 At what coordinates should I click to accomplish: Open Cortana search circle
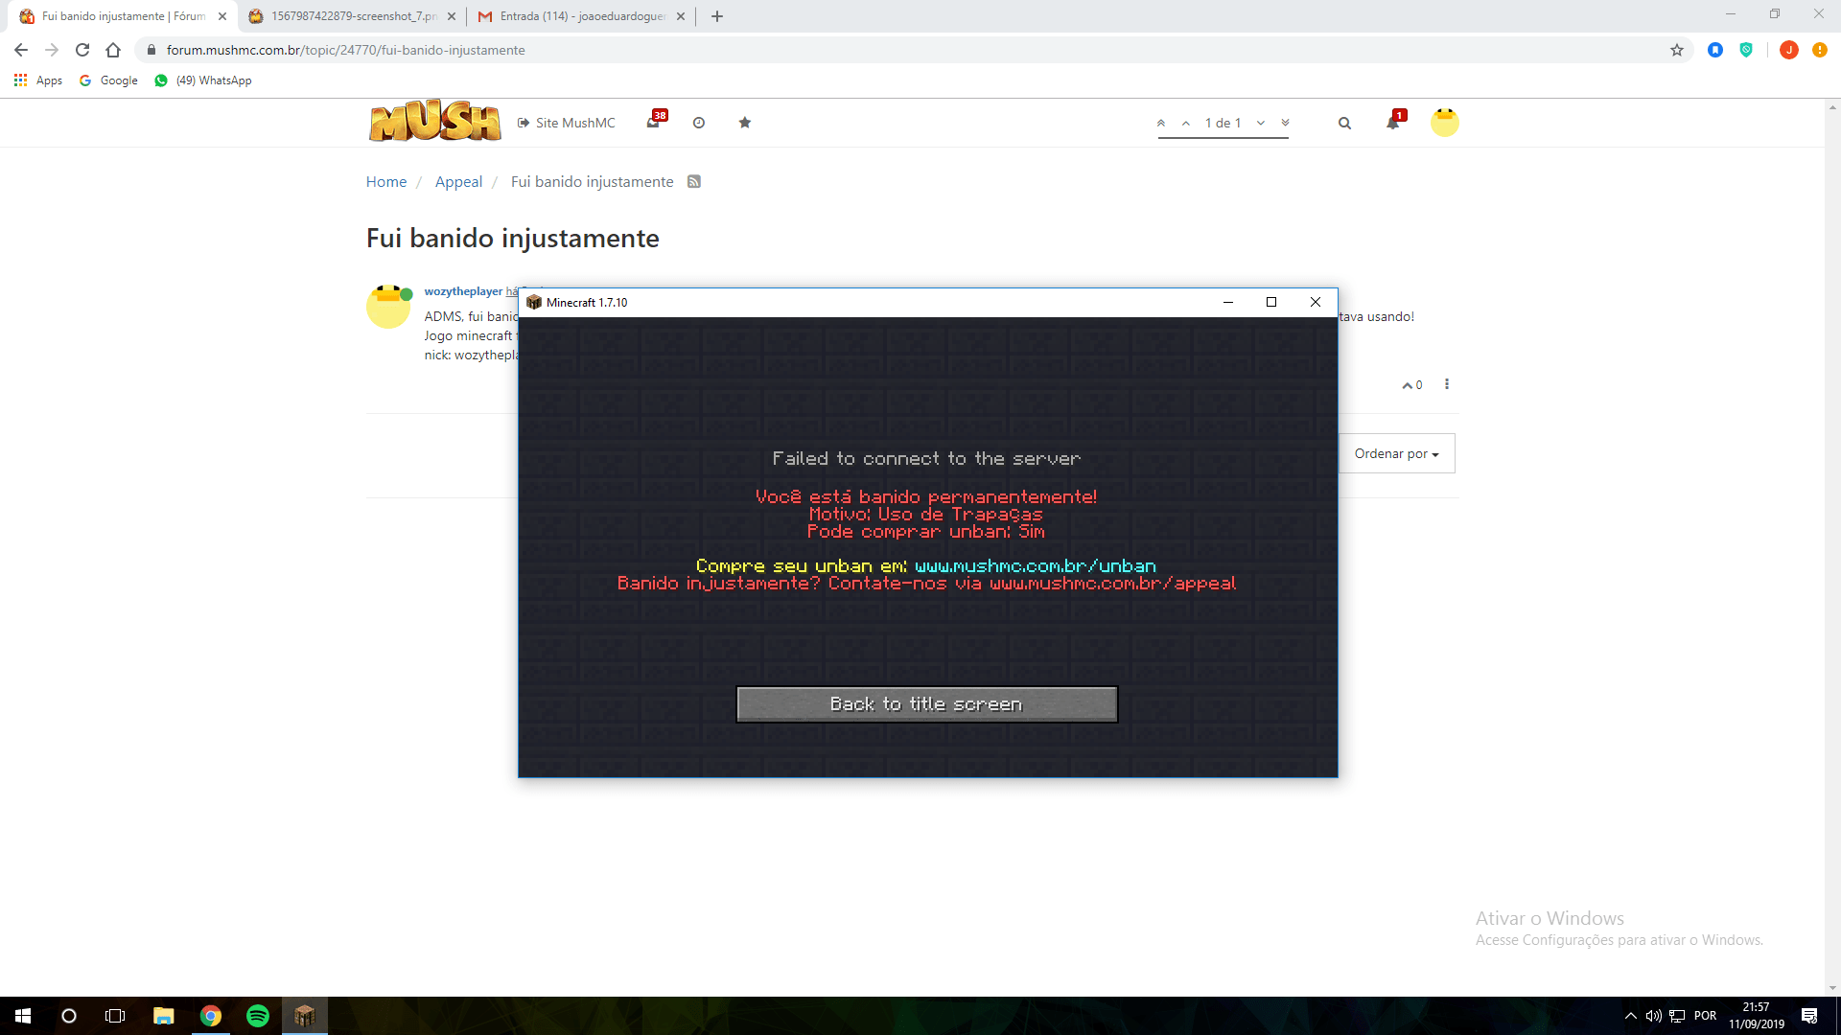[x=69, y=1016]
